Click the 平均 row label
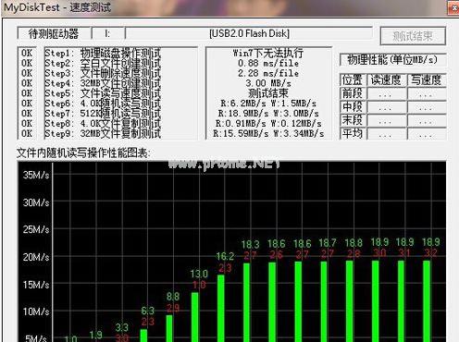Viewport: 459px width, 342px height. (353, 133)
